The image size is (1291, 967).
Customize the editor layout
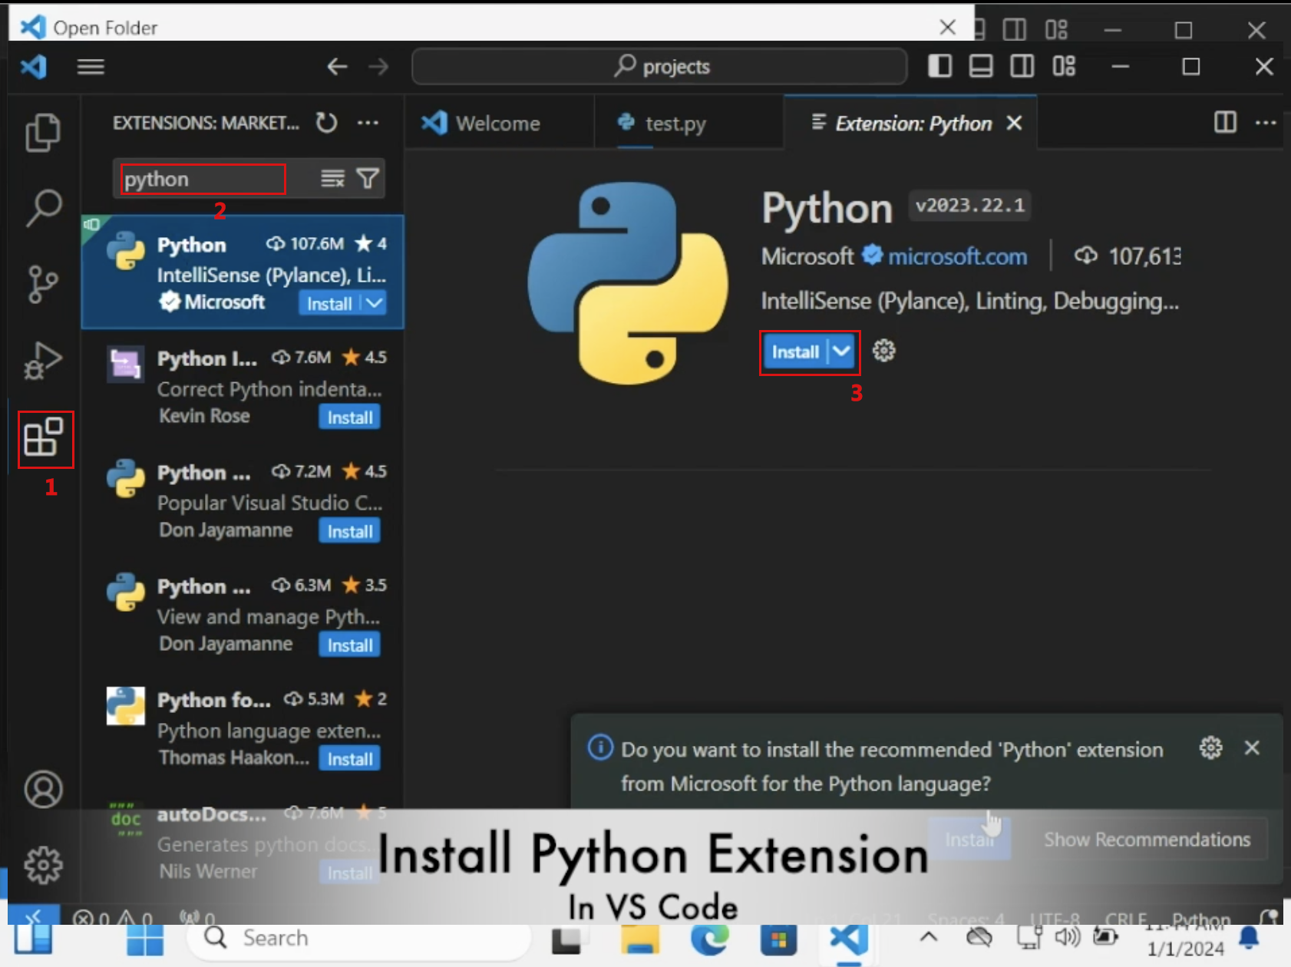click(1064, 66)
